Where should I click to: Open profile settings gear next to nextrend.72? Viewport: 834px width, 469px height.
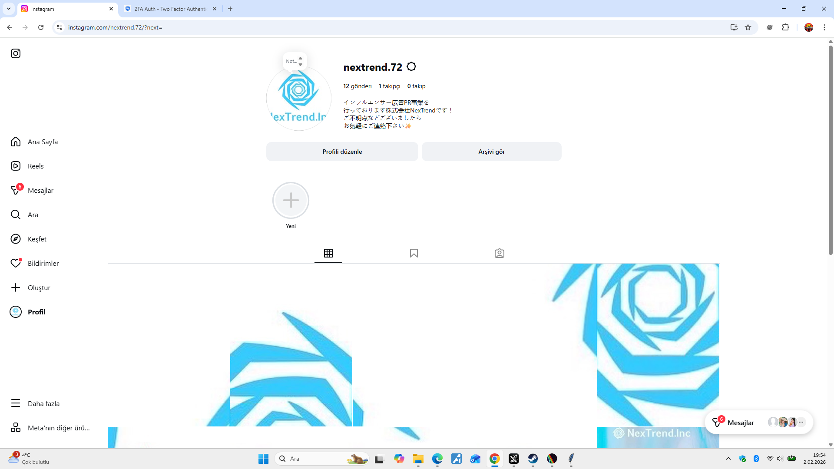tap(411, 67)
